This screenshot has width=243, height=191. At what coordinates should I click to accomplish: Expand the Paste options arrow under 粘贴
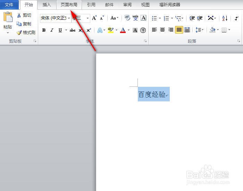pos(8,33)
